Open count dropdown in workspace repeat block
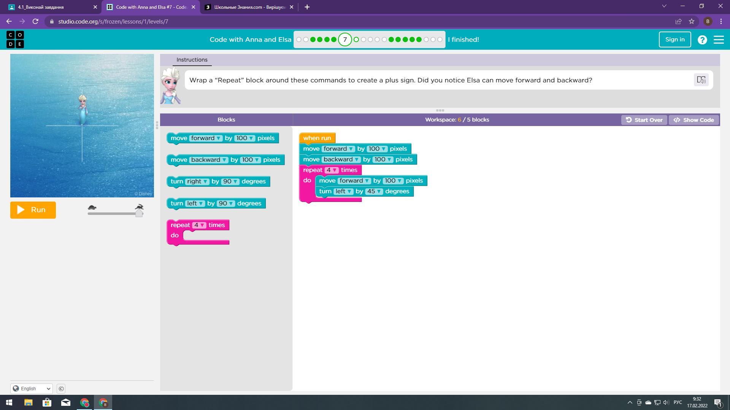The height and width of the screenshot is (410, 730). tap(332, 170)
